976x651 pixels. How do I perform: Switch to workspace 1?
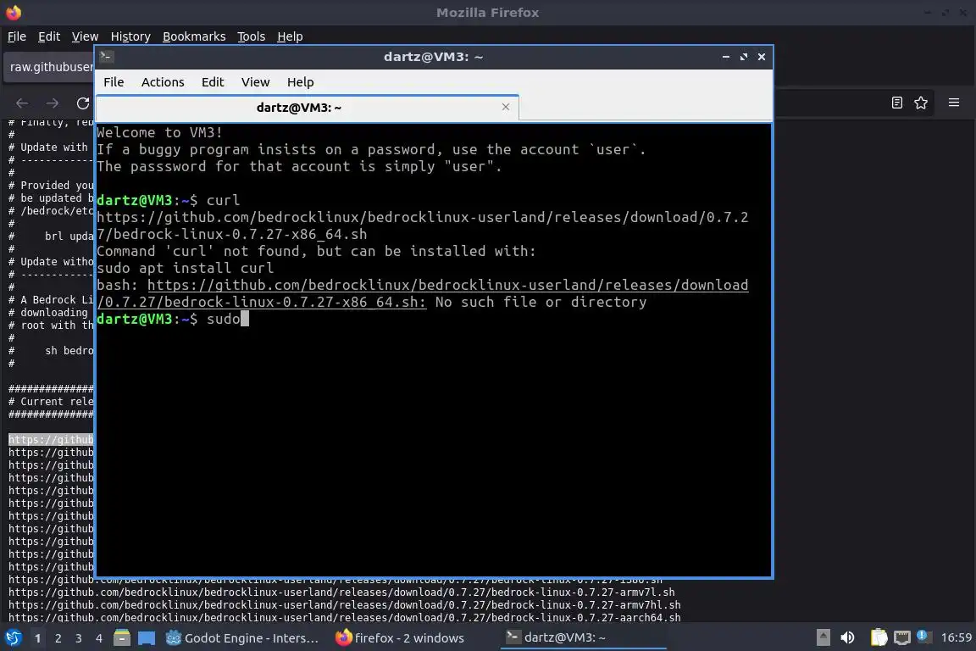[x=38, y=638]
